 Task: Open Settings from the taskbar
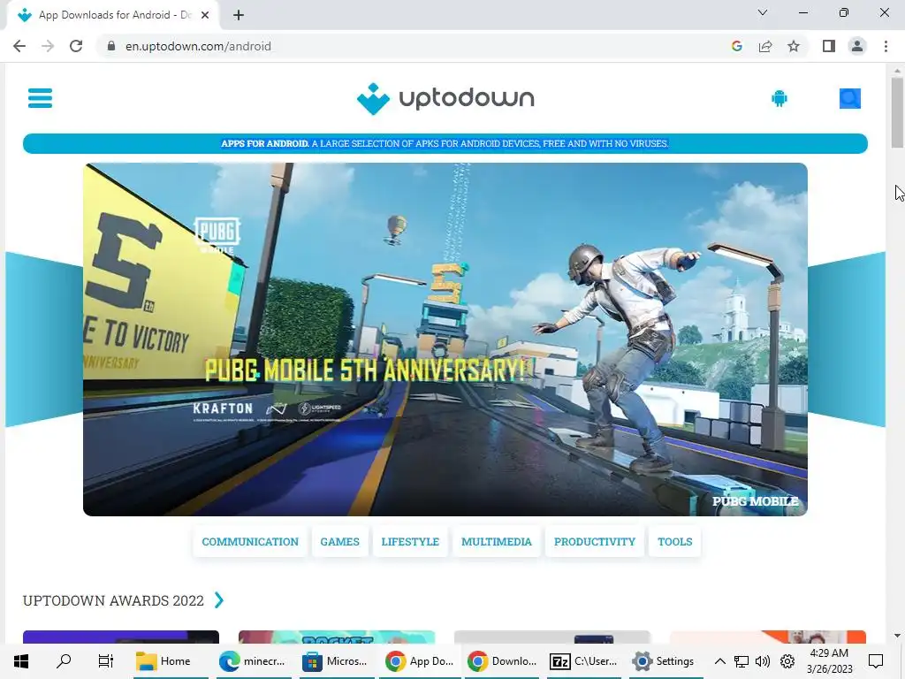(x=665, y=661)
